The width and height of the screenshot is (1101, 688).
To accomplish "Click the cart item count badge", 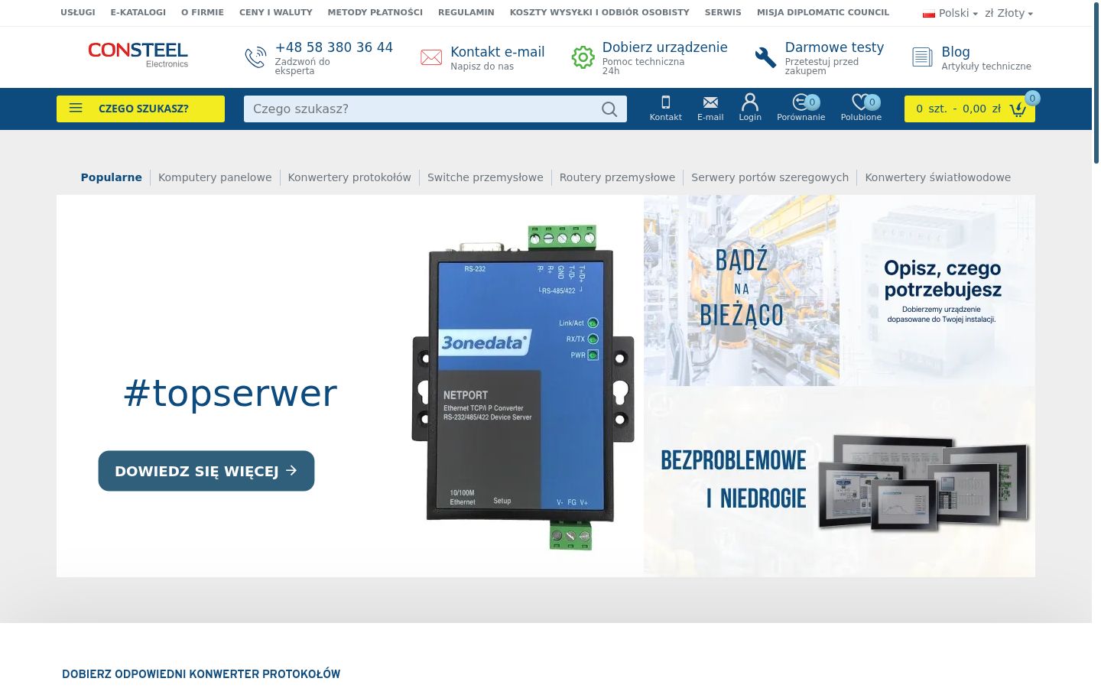I will tap(1032, 98).
